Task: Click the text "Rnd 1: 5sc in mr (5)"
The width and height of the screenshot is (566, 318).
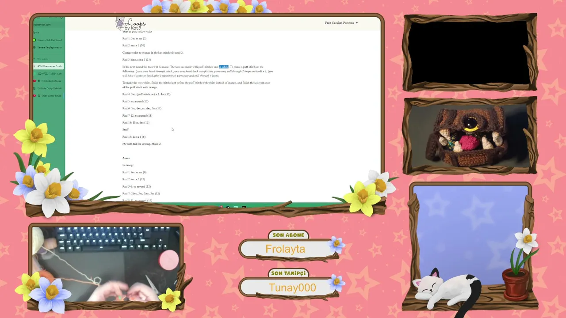Action: [x=134, y=38]
